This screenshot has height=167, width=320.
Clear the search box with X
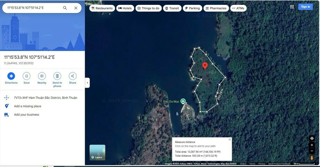click(76, 8)
